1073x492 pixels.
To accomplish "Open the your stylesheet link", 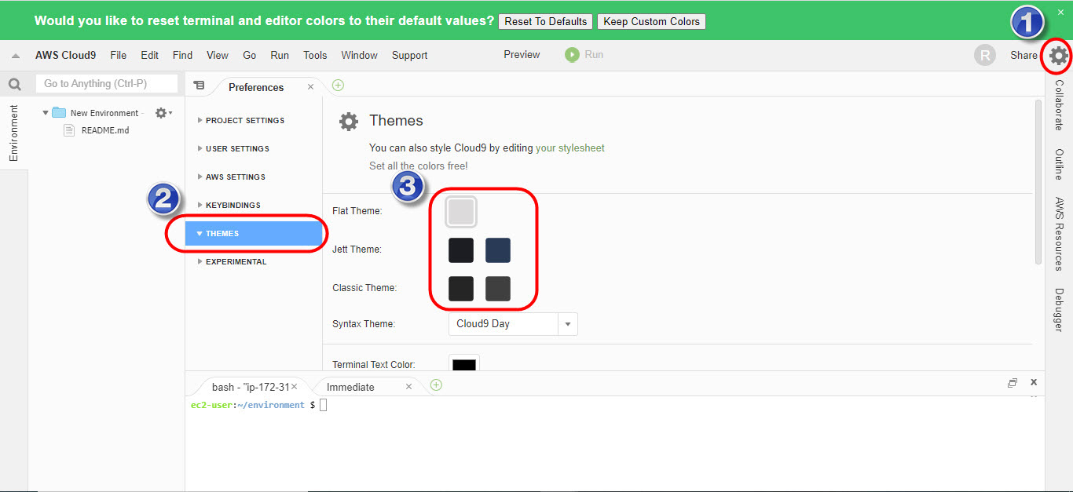I will (569, 148).
